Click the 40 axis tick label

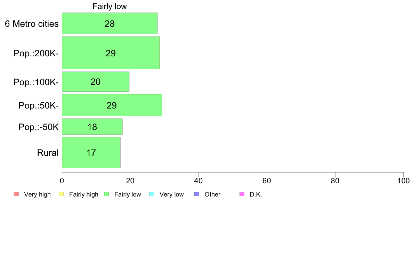pyautogui.click(x=199, y=181)
